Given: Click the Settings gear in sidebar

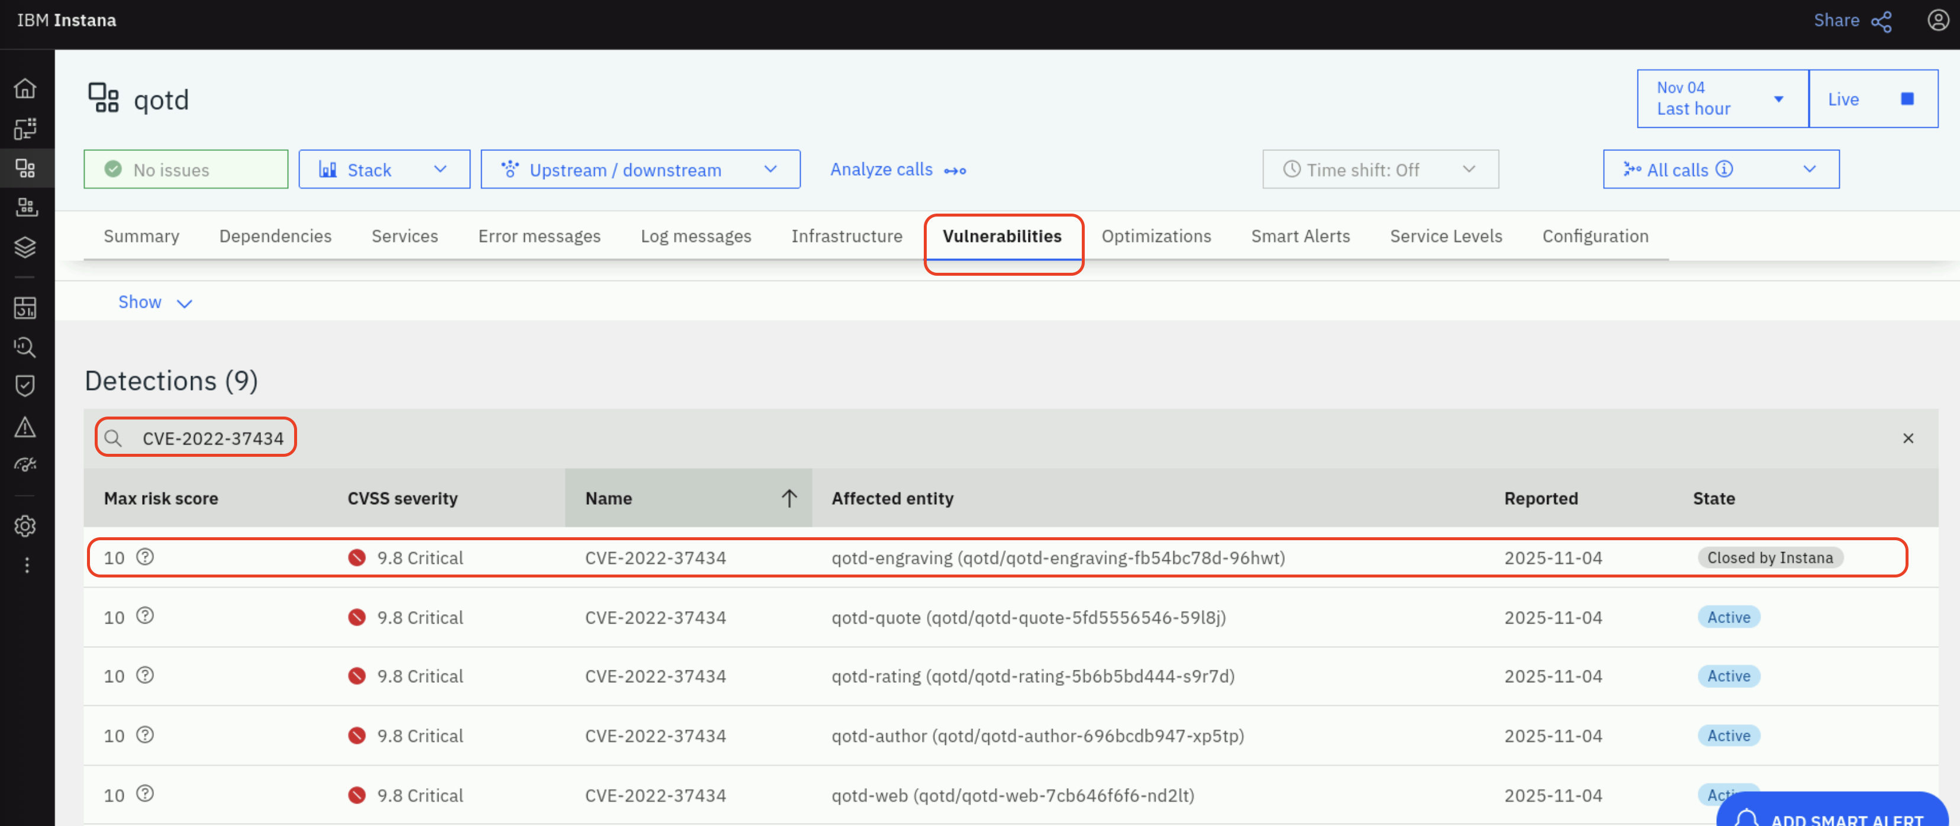Looking at the screenshot, I should tap(25, 525).
